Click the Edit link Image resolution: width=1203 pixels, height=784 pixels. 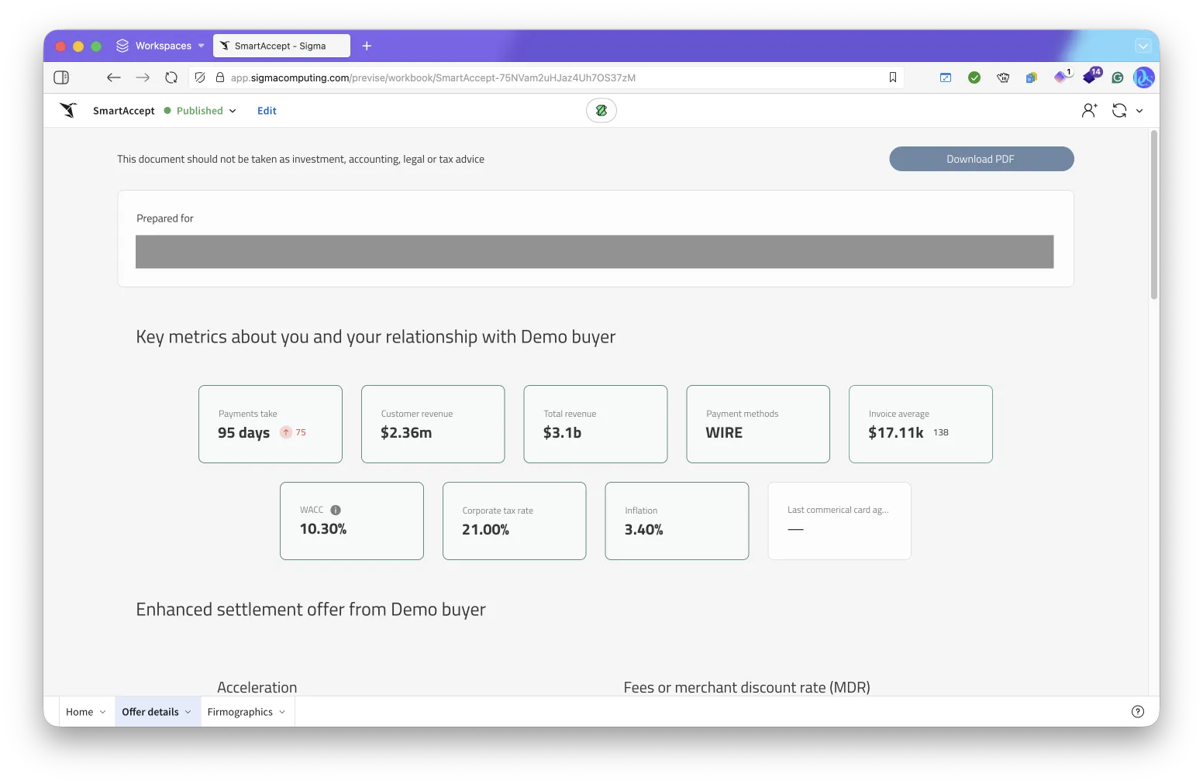(x=267, y=111)
